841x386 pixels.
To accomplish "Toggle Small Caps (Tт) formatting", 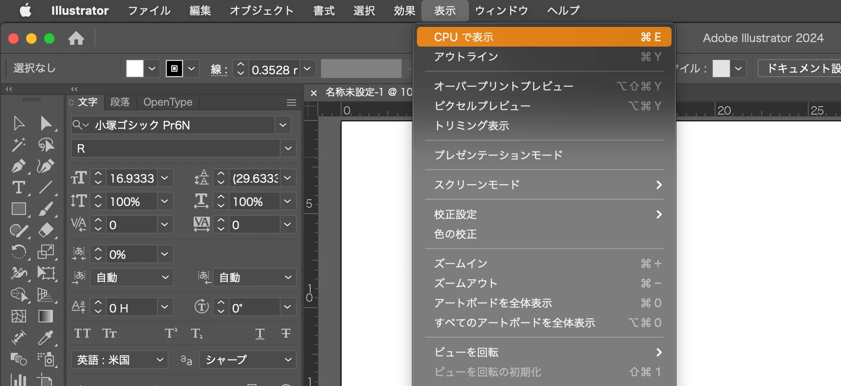I will [109, 333].
